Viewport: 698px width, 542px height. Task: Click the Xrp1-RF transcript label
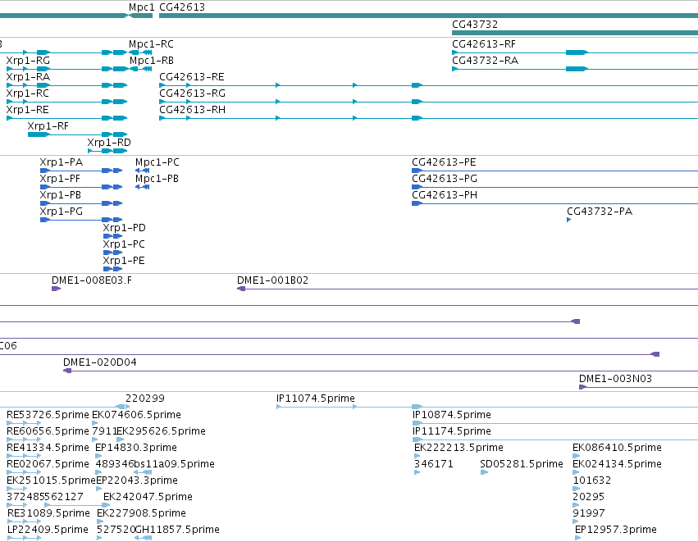(x=48, y=126)
